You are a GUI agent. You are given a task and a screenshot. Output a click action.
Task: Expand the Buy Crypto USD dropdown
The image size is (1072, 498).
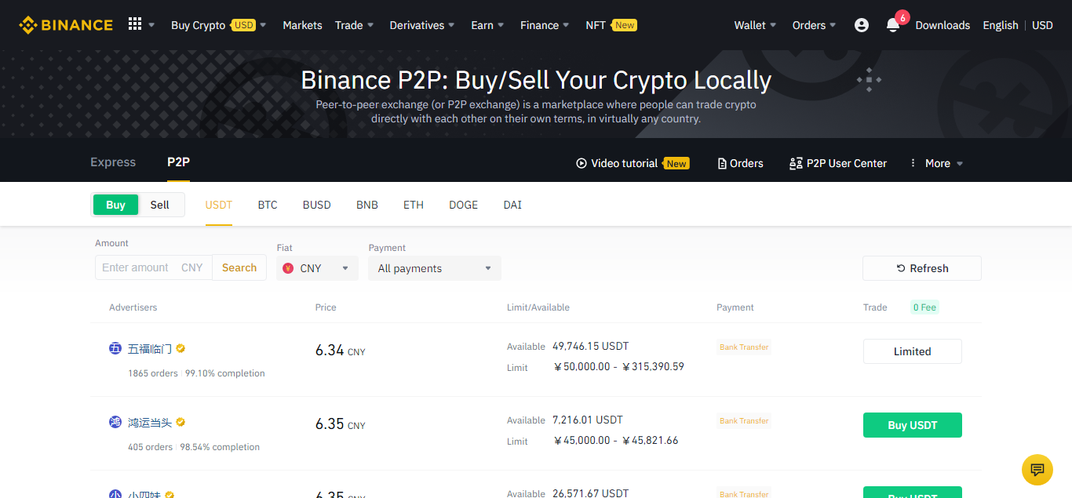tap(219, 25)
